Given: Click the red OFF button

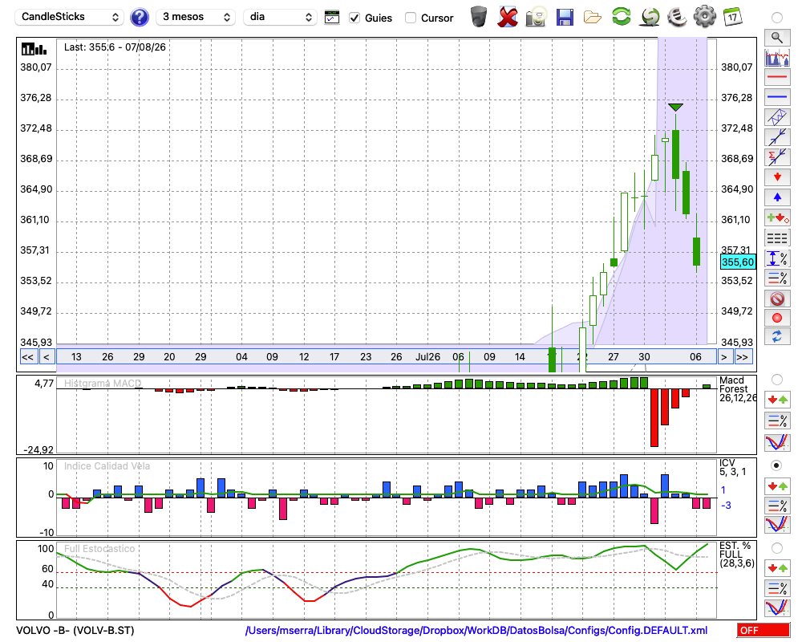Looking at the screenshot, I should 763,630.
